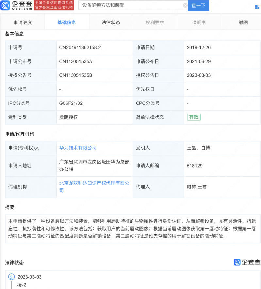Click the 申请日期 label cell

pyautogui.click(x=158, y=48)
